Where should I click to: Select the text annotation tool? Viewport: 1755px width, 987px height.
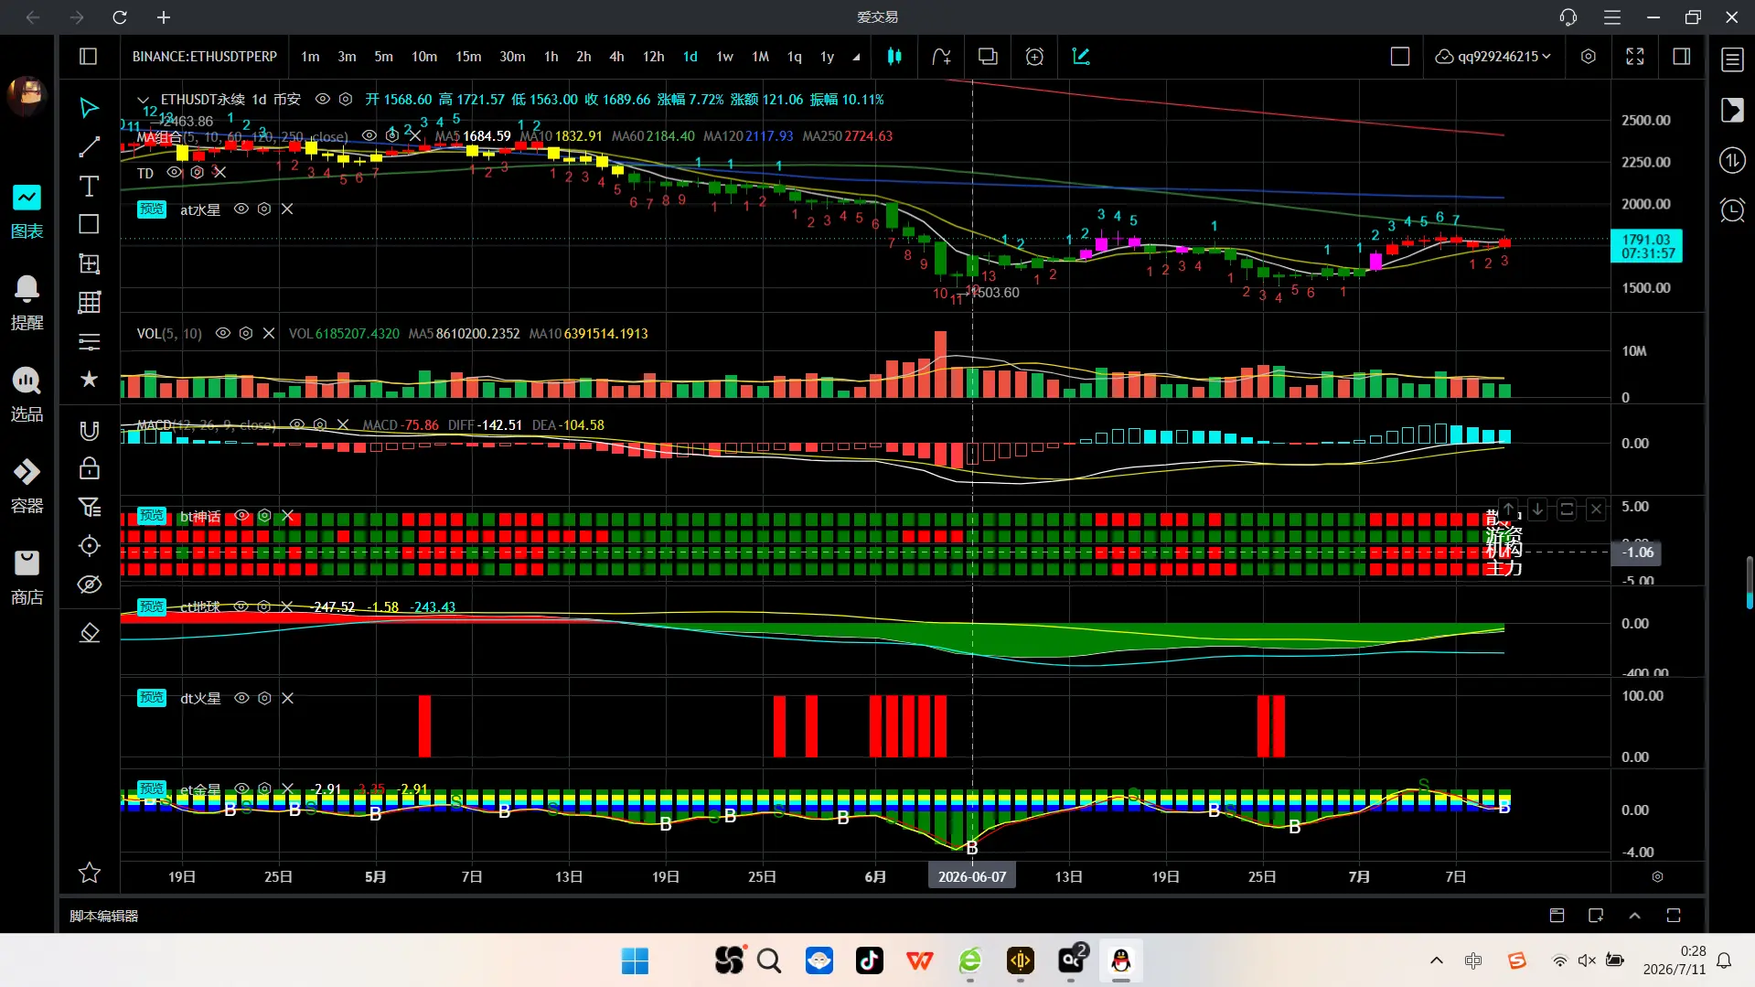89,187
